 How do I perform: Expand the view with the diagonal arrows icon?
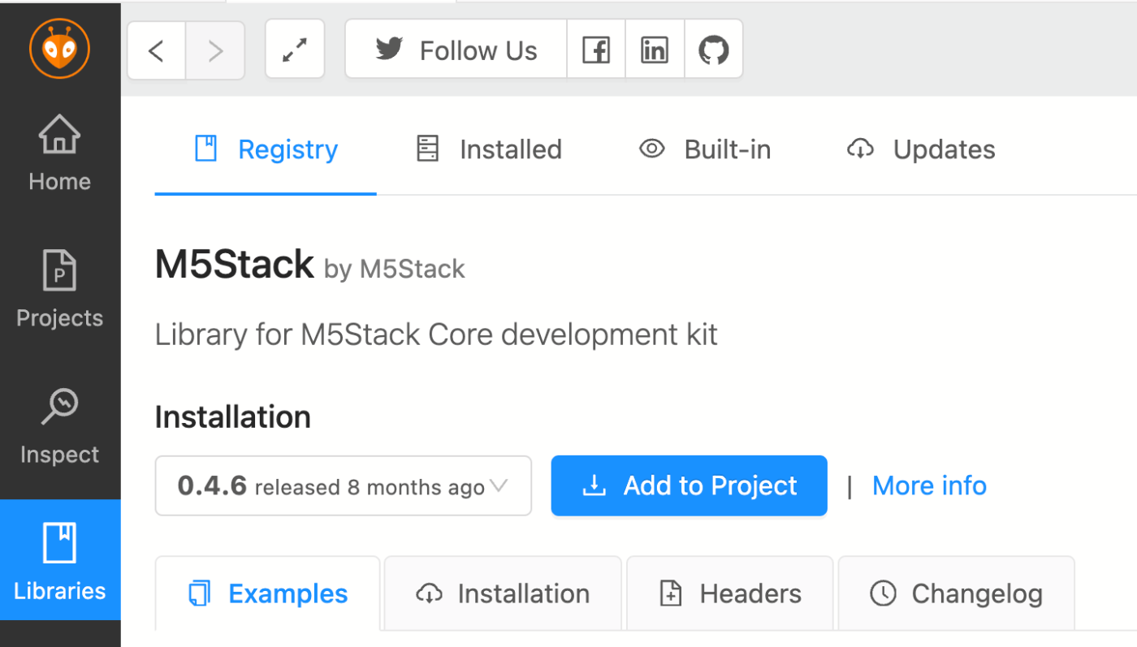click(x=295, y=50)
